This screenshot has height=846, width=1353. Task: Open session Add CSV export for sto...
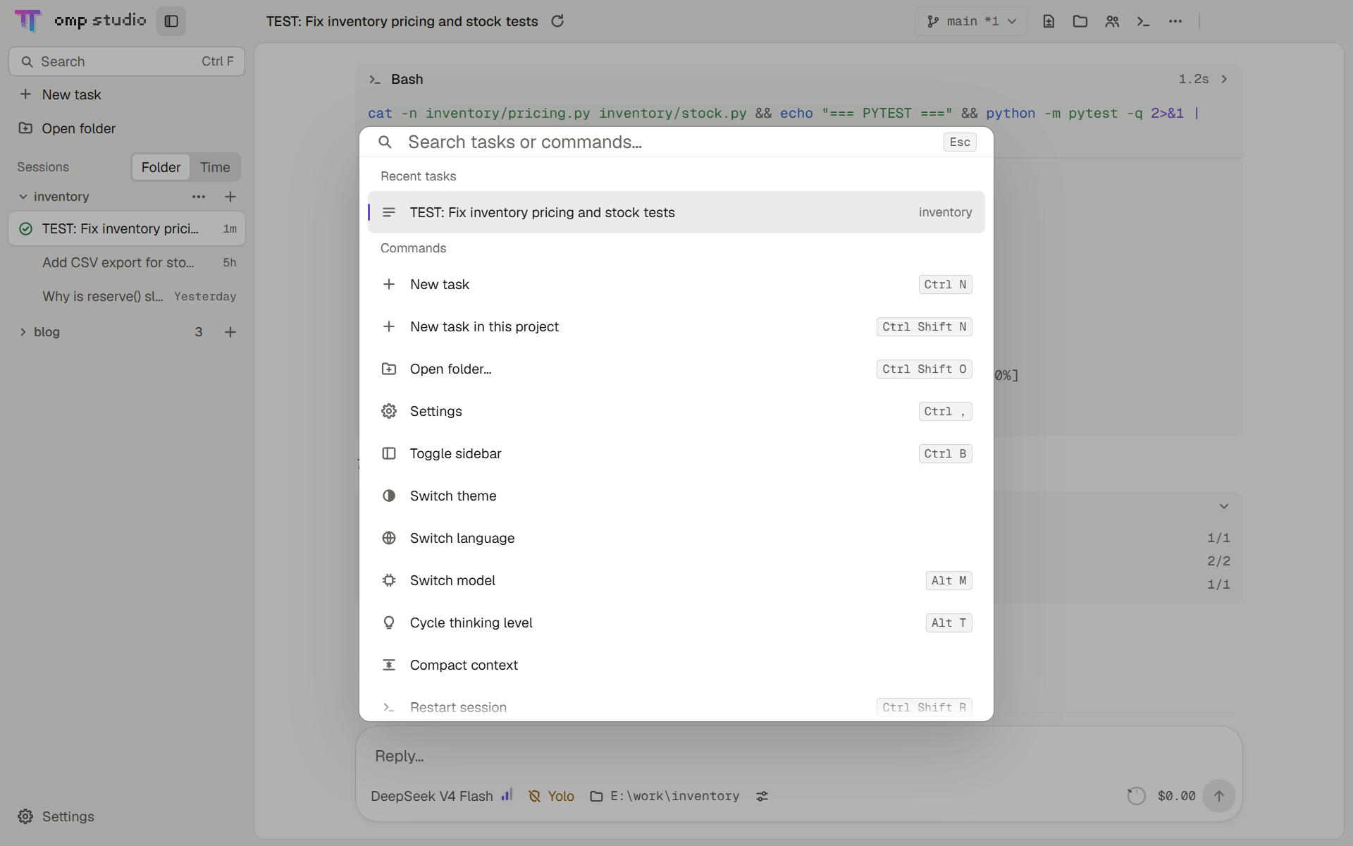(x=127, y=262)
